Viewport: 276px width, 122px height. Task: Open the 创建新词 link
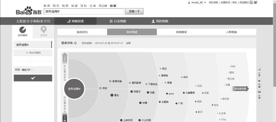[225, 2]
